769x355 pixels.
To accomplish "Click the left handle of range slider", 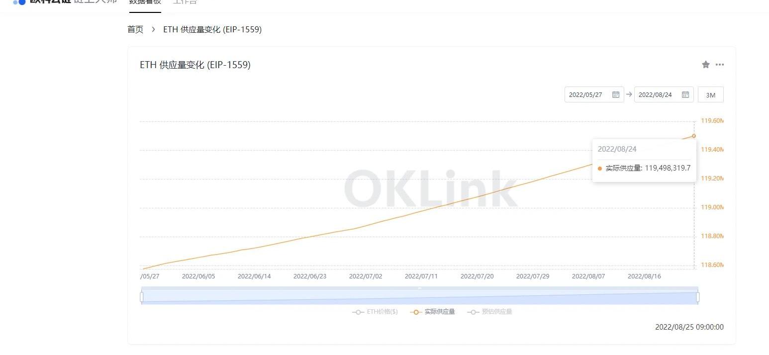I will (142, 297).
